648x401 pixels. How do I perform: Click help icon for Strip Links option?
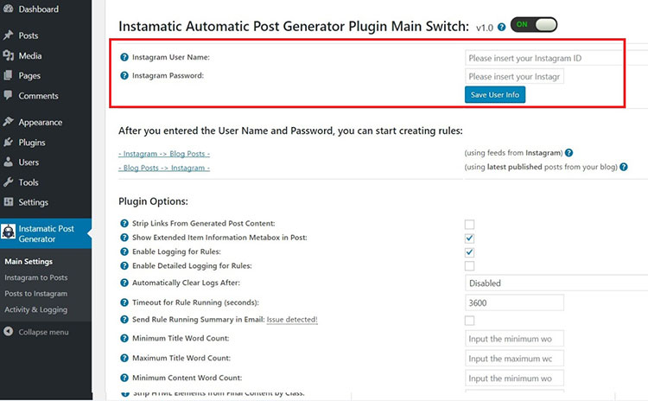(124, 223)
